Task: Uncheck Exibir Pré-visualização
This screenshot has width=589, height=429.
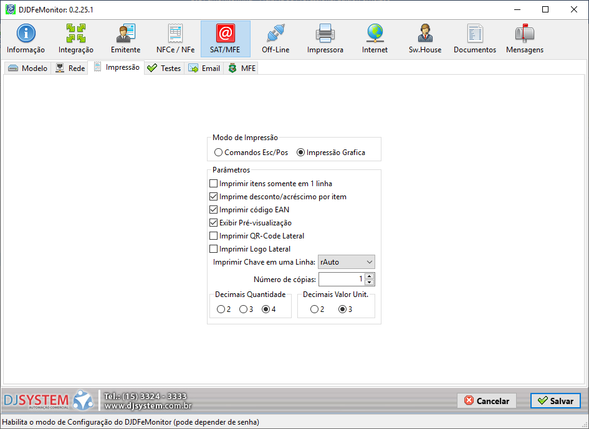Action: 250,223
